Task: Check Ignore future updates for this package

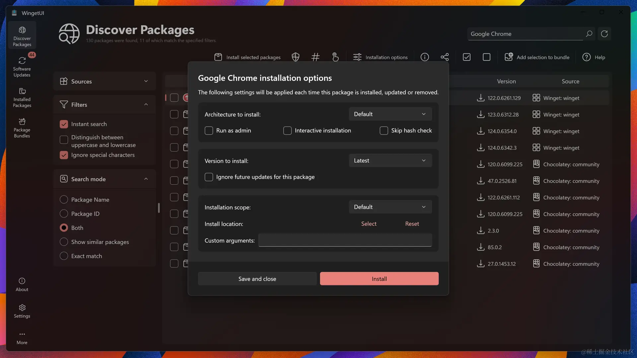Action: point(209,177)
